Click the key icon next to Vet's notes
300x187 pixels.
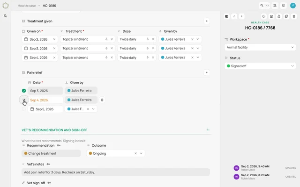coord(48,164)
